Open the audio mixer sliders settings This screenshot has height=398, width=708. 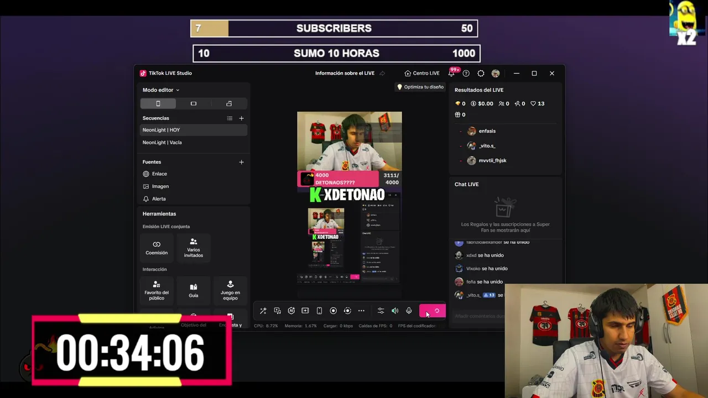(381, 311)
